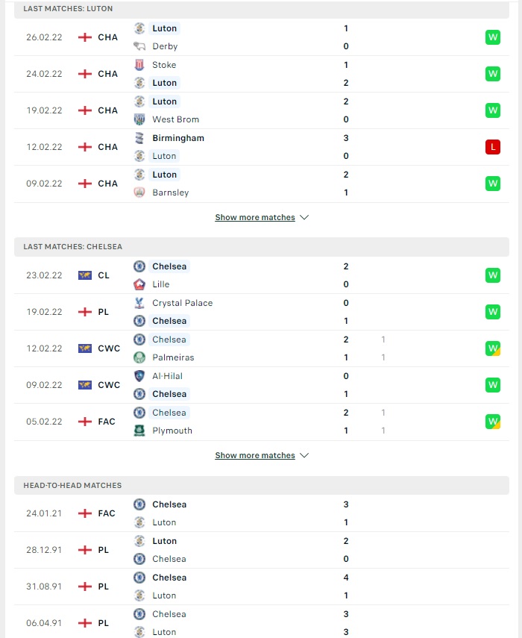Viewport: 522px width, 638px height.
Task: Click the Head-to-Head Matches section header
Action: click(262, 486)
